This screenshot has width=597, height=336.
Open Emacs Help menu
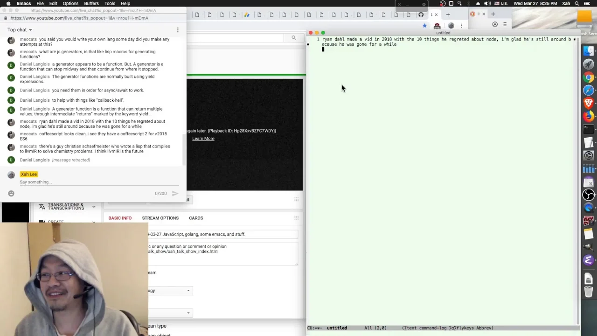pos(125,3)
